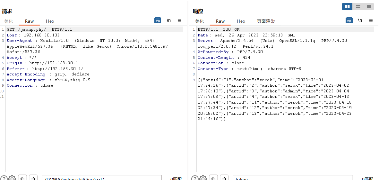Click response panel 0匹配 match counter
Screen dimensions: 379x180
click(368, 178)
